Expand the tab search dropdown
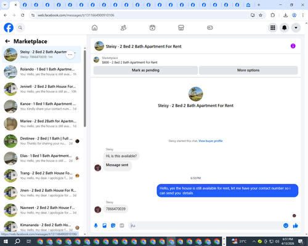This screenshot has width=308, height=246. pyautogui.click(x=5, y=5)
